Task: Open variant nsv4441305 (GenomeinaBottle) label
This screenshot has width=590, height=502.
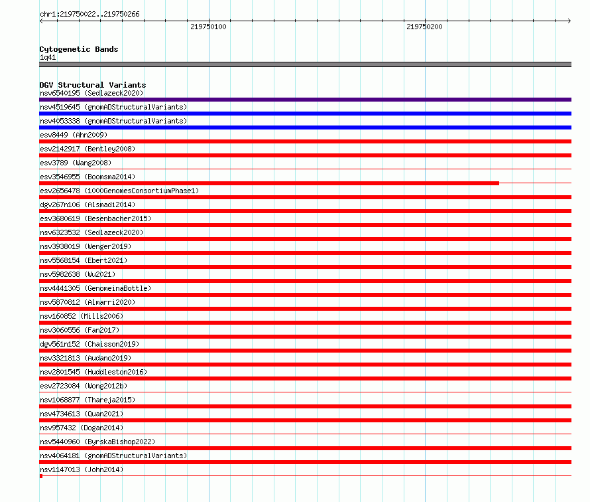Action: coord(95,288)
